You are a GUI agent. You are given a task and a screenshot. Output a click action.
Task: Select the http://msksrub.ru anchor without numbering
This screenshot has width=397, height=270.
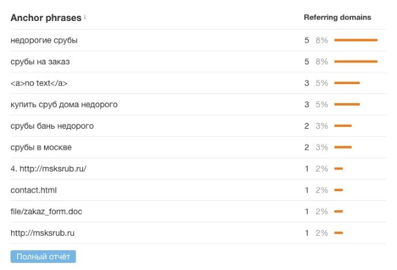tap(43, 233)
